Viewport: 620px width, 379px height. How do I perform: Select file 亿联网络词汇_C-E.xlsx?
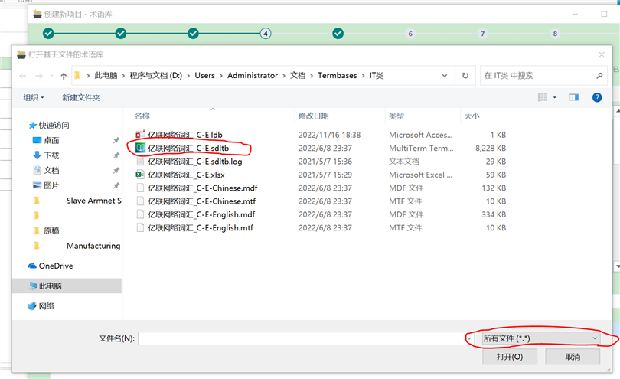click(186, 175)
